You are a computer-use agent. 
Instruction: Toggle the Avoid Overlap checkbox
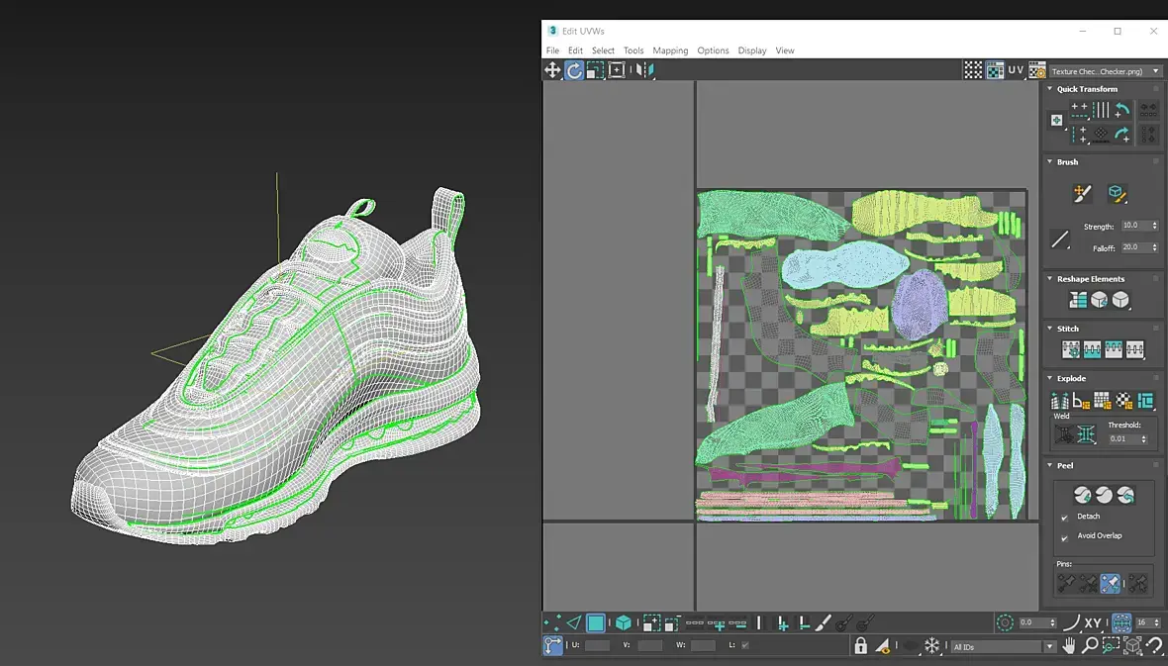(x=1065, y=537)
